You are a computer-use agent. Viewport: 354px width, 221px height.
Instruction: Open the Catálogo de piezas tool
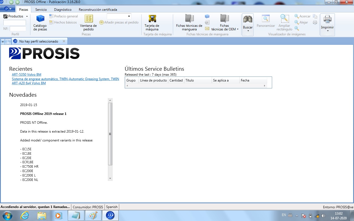[x=40, y=23]
